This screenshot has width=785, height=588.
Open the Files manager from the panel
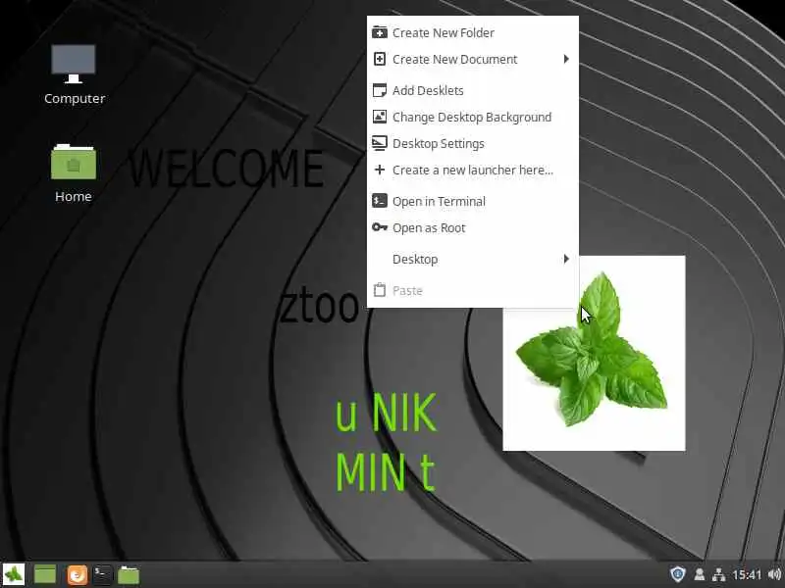click(129, 575)
